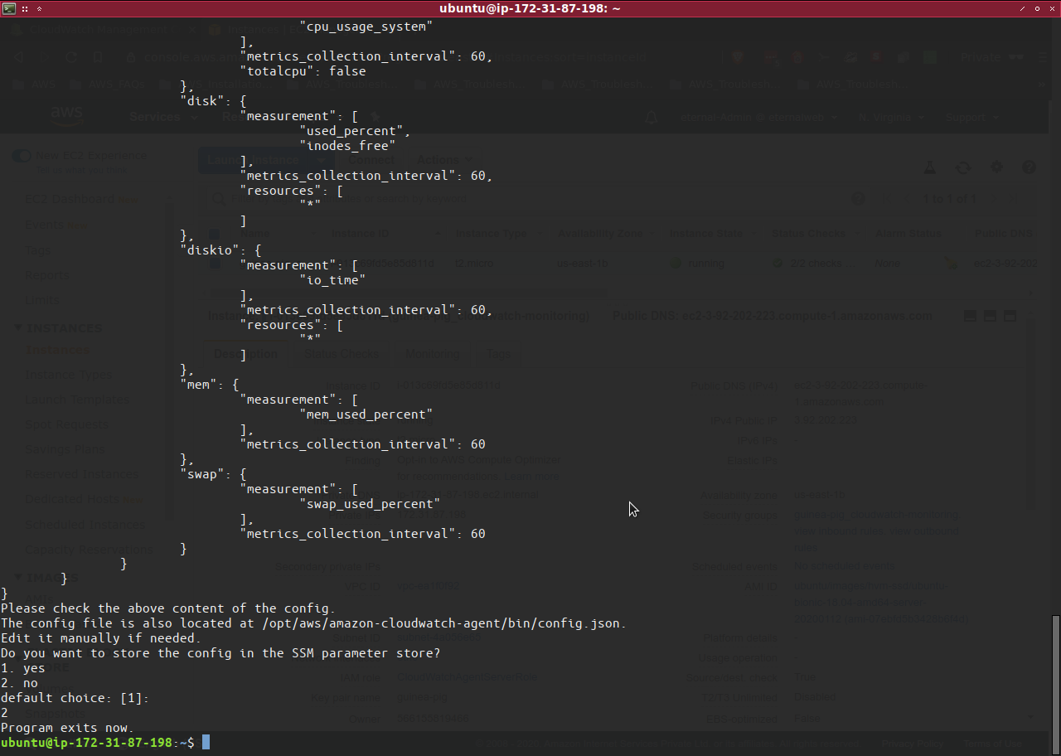
Task: Click the help icon above the instances table
Action: (1030, 167)
